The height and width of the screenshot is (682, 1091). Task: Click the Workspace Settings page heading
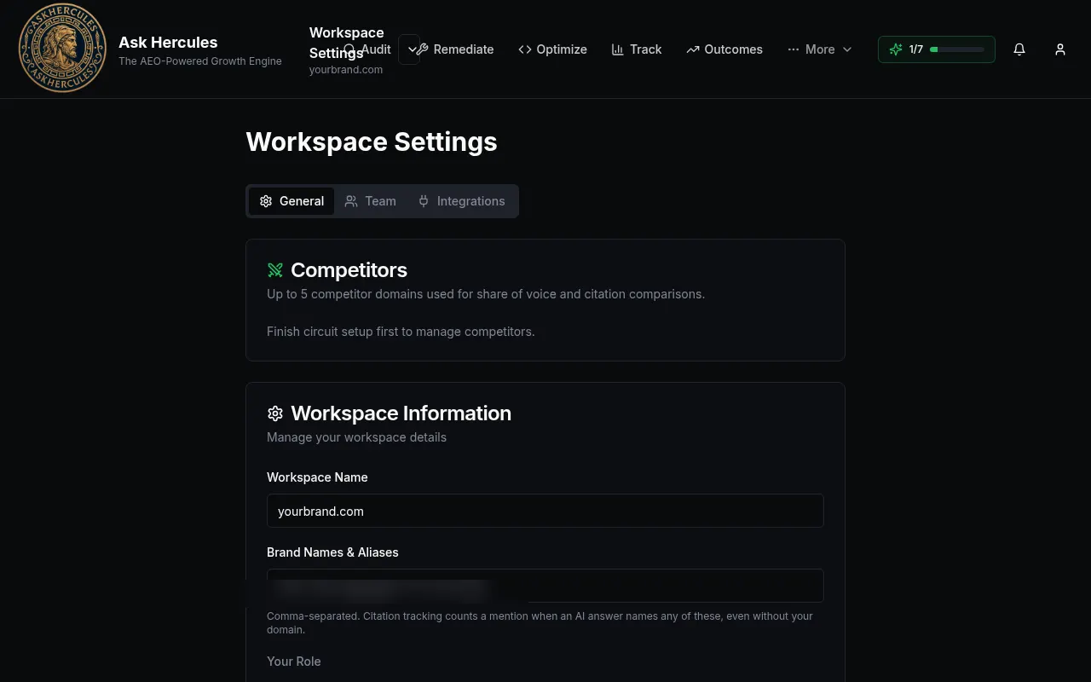pos(372,142)
